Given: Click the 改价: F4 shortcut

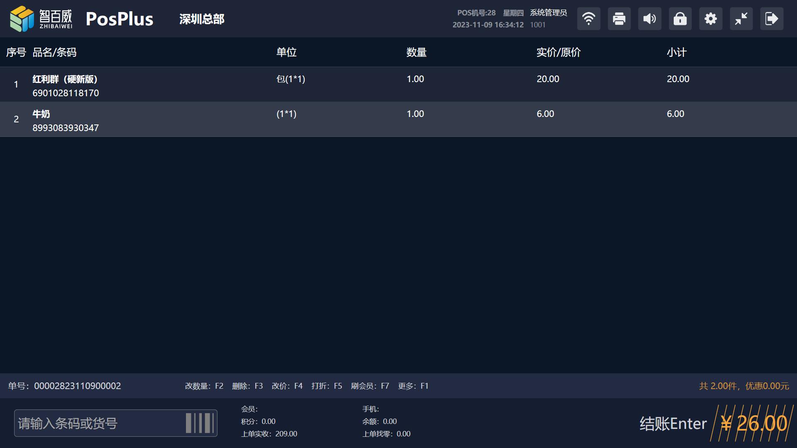Looking at the screenshot, I should [287, 386].
